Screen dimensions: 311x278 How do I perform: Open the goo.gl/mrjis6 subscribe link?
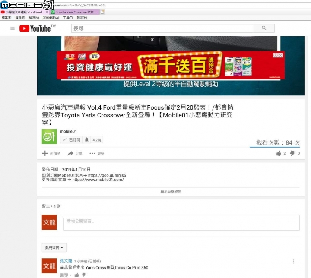107,175
